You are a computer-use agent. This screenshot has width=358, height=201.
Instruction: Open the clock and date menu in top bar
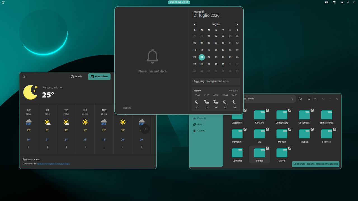[179, 2]
